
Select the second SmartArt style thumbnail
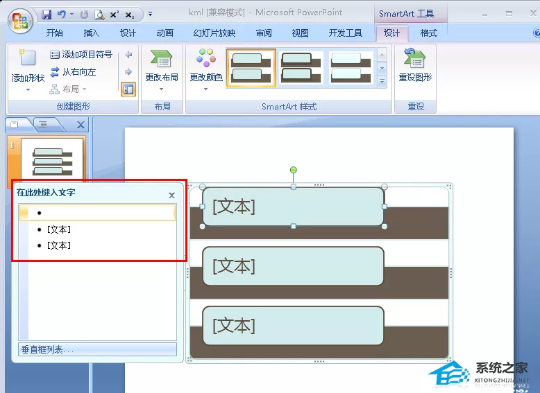pyautogui.click(x=301, y=68)
